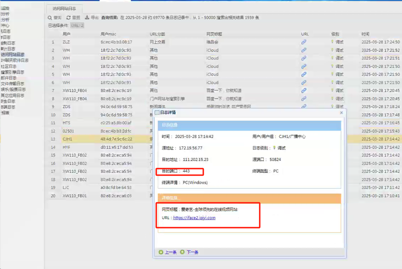The height and width of the screenshot is (269, 402).
Task: Click the level bulb icon in row 7
Action: [332, 90]
